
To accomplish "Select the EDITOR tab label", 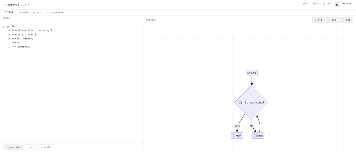I will (x=9, y=12).
